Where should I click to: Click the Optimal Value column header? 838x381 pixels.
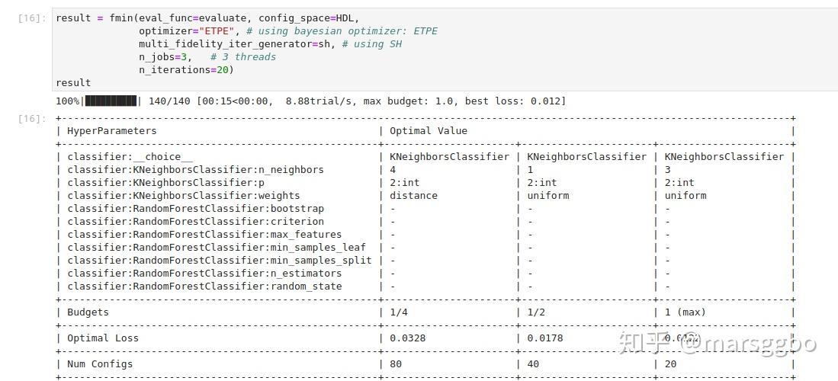coord(428,131)
